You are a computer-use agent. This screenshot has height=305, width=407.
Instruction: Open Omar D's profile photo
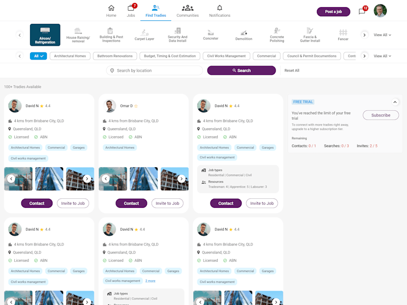pyautogui.click(x=109, y=106)
